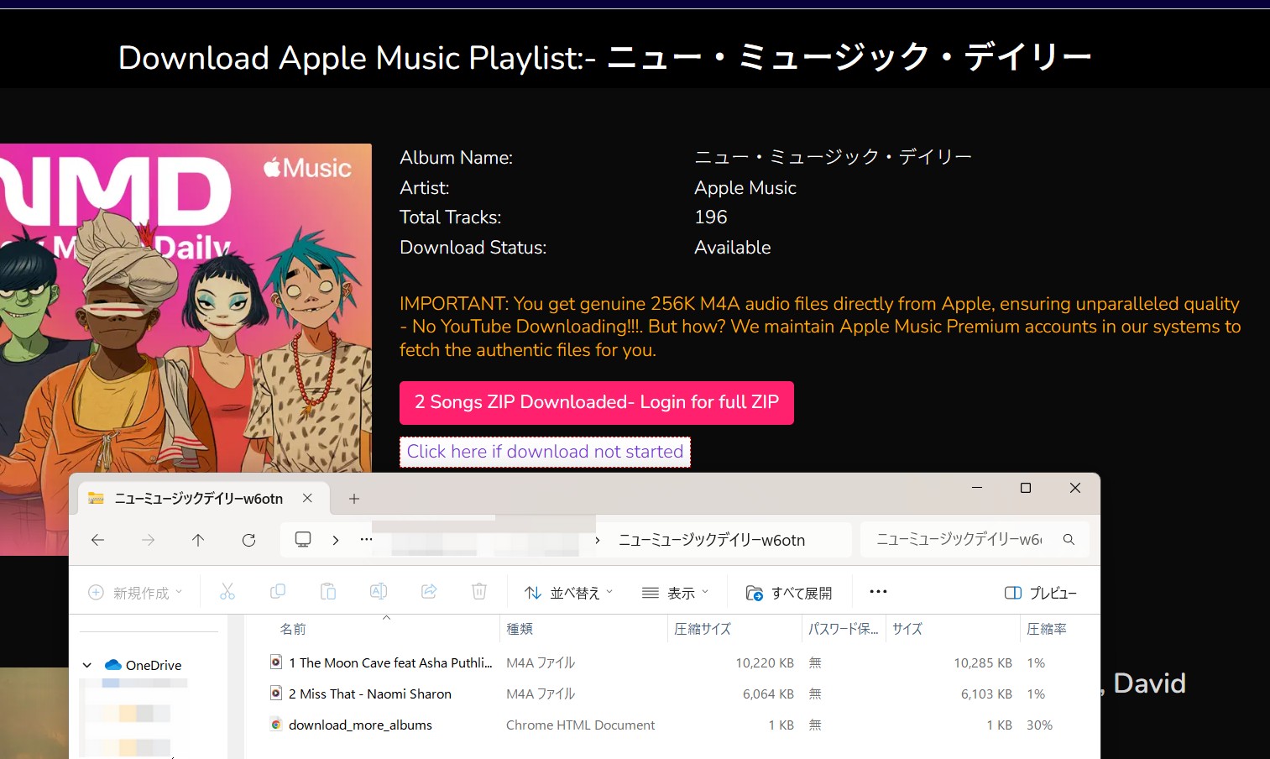Image resolution: width=1270 pixels, height=759 pixels.
Task: Open the 表示 view dropdown
Action: [x=676, y=593]
